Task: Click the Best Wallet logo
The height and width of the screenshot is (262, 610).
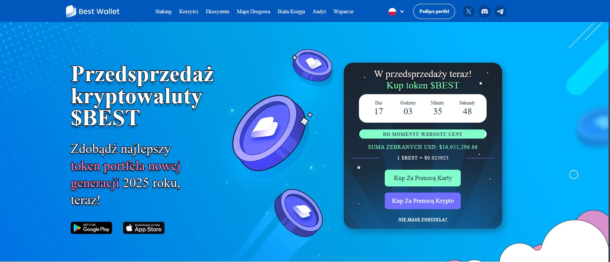Action: [93, 11]
